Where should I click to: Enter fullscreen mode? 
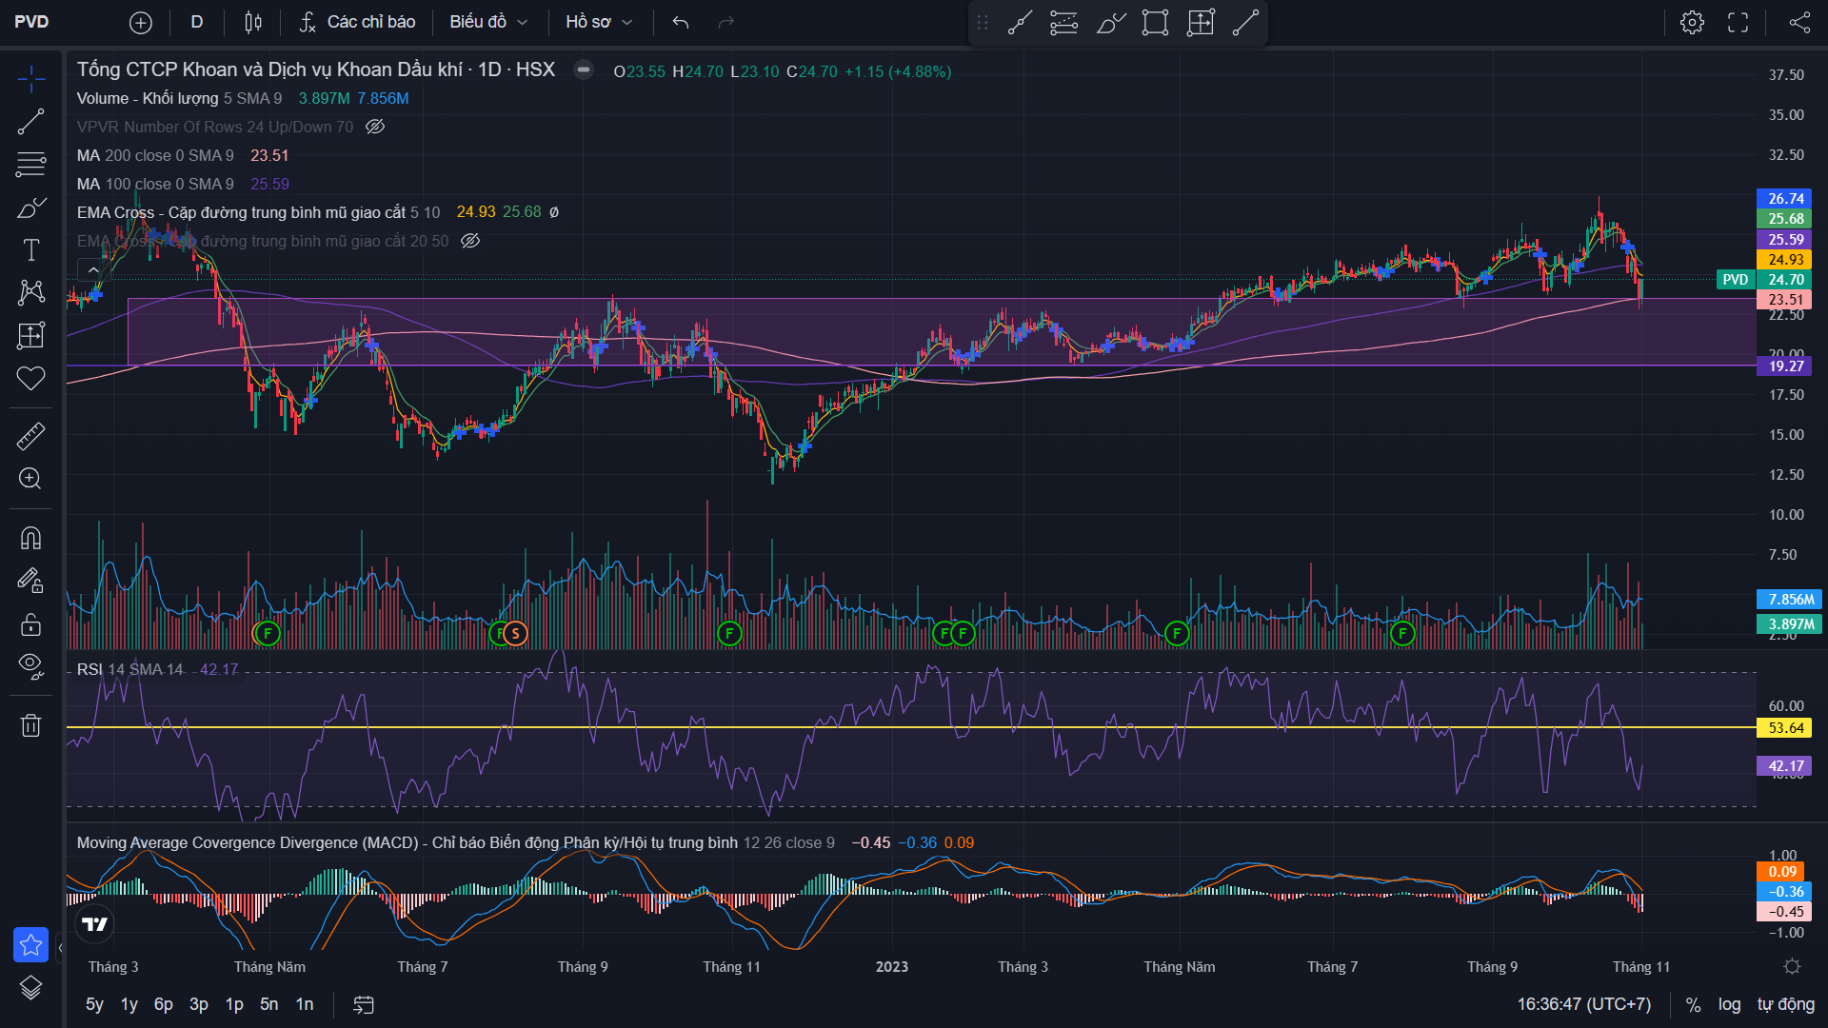pyautogui.click(x=1738, y=22)
